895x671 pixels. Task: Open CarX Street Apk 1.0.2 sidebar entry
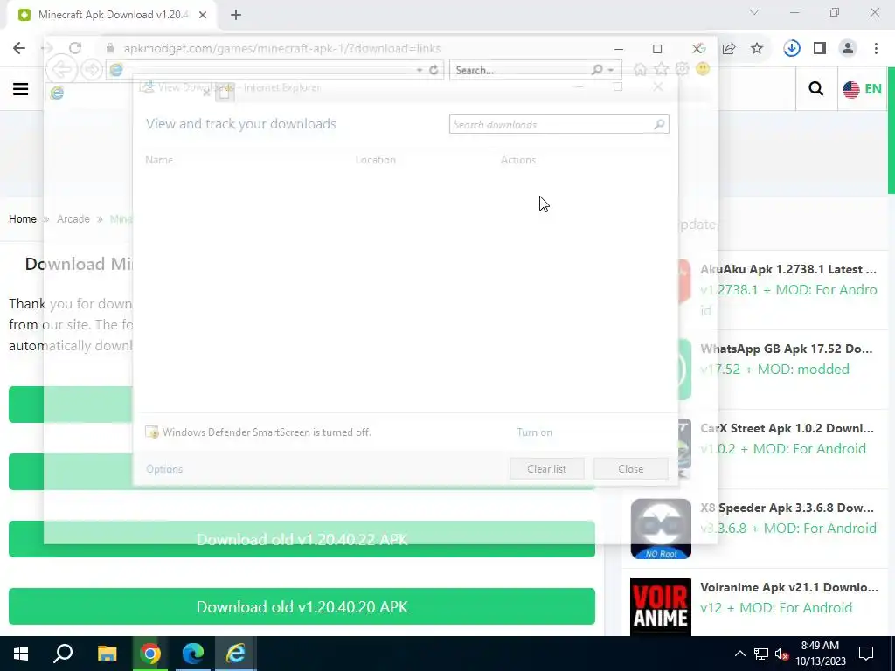point(787,428)
